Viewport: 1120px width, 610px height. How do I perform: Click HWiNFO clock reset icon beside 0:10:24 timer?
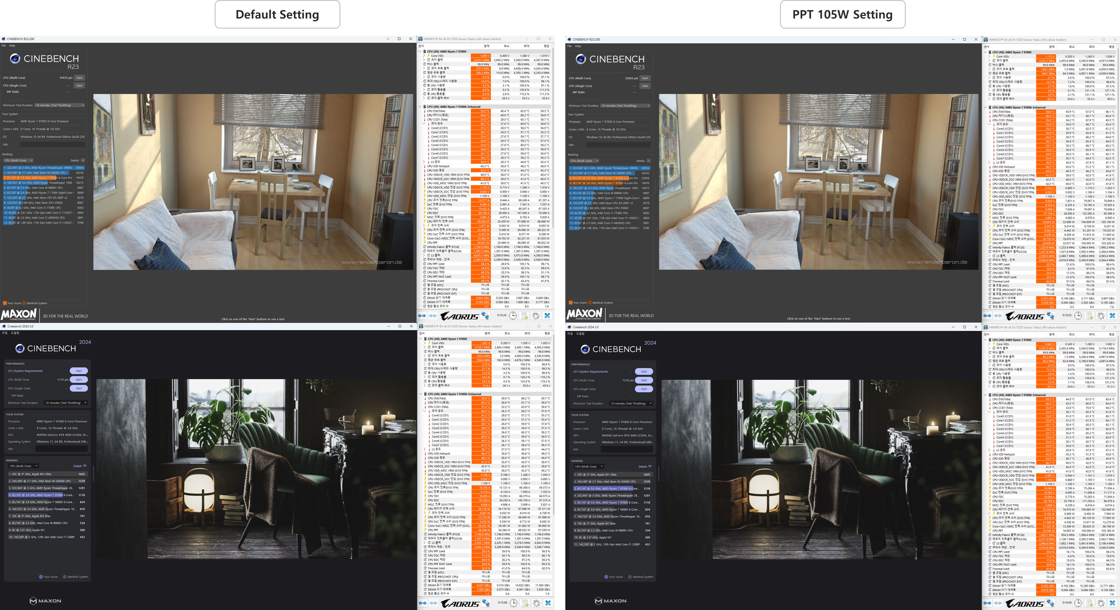point(513,316)
